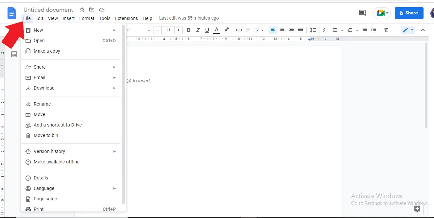Star the Untitled document

coord(82,9)
